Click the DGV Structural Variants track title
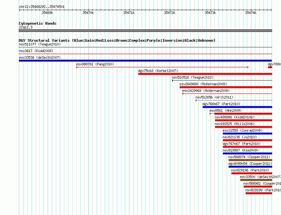This screenshot has height=215, width=281. (x=117, y=40)
